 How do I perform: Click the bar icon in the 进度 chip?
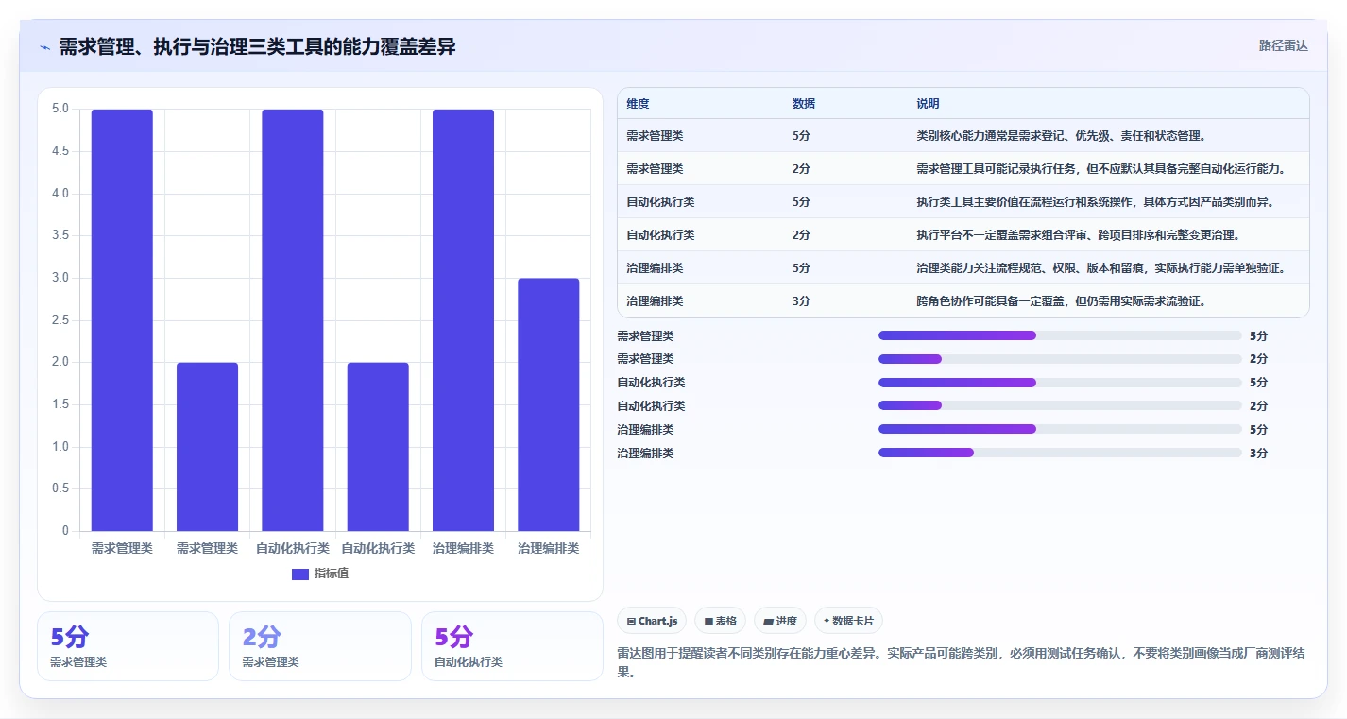click(768, 622)
